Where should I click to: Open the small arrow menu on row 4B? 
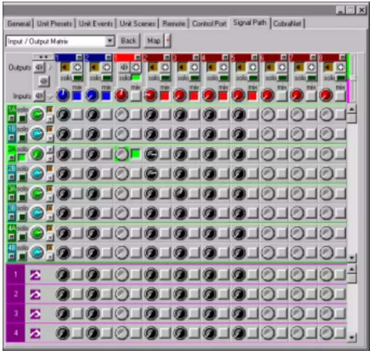50,257
